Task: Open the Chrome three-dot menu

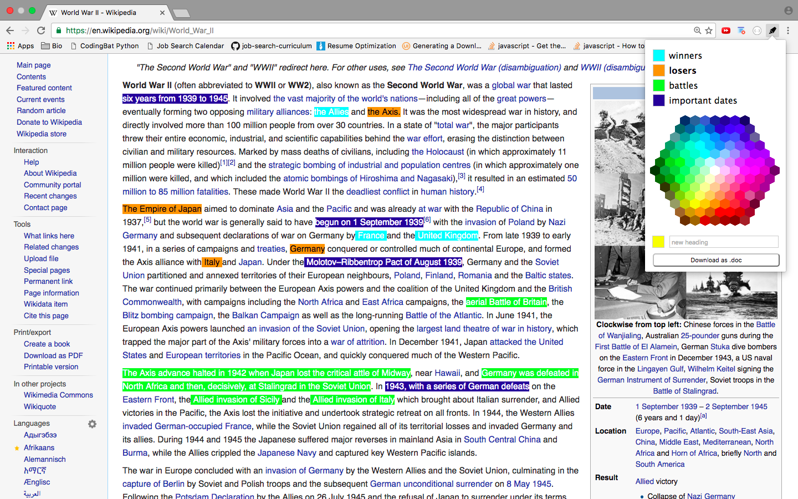Action: [x=788, y=30]
